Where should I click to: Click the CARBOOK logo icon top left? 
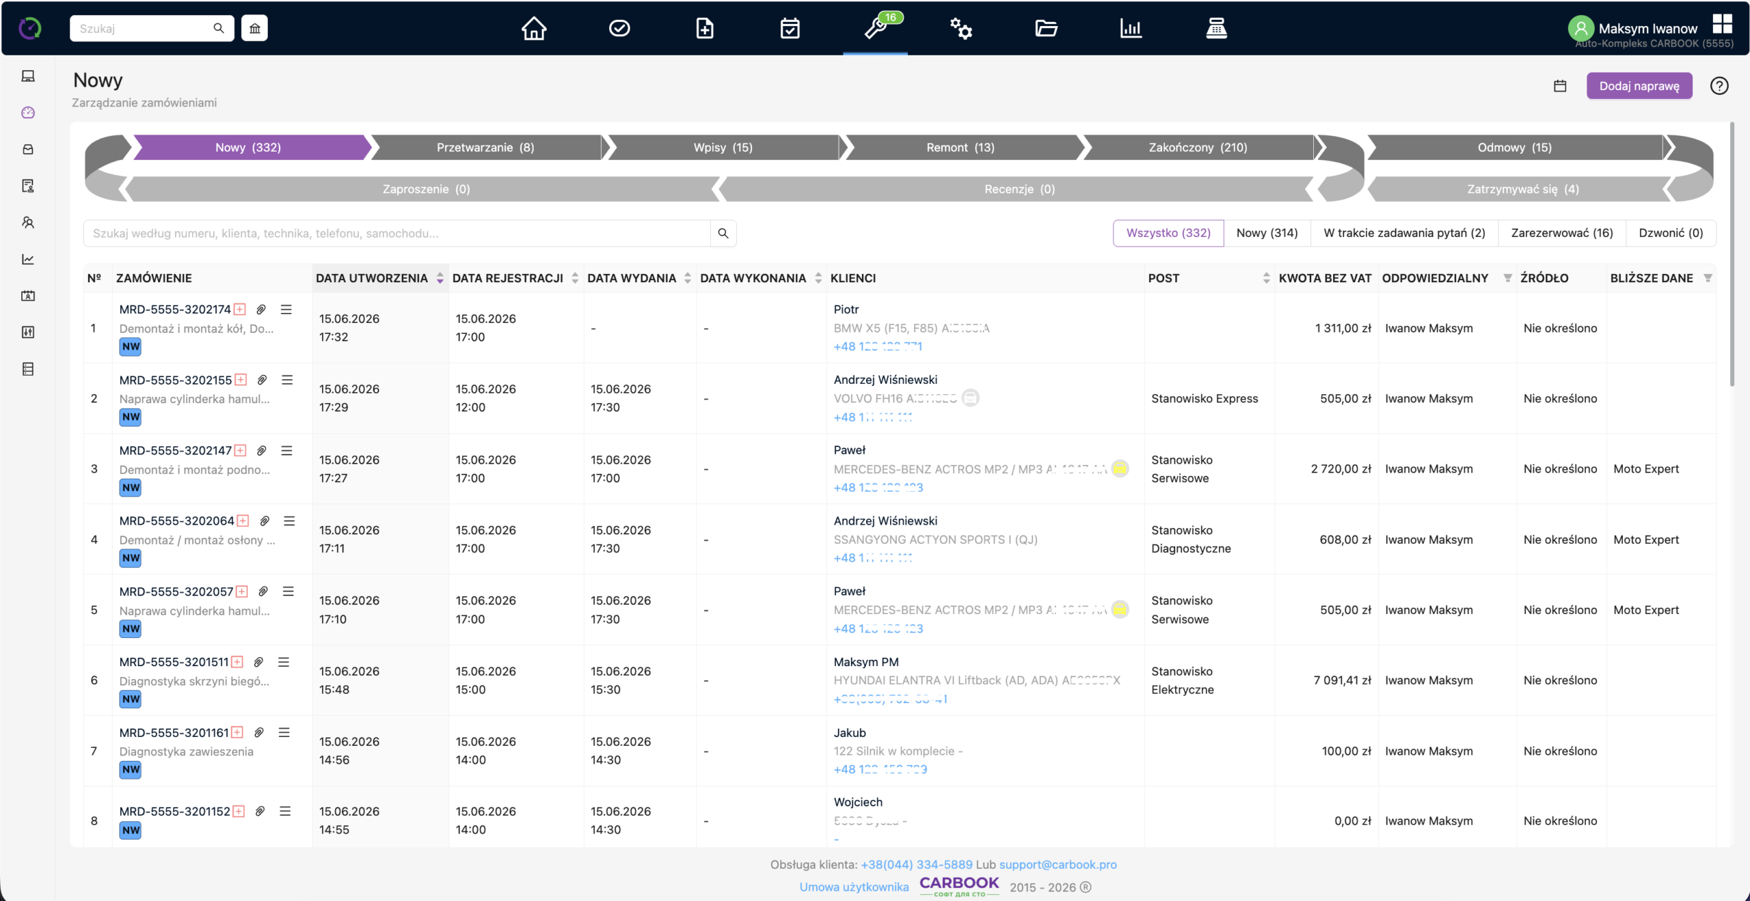(x=29, y=28)
